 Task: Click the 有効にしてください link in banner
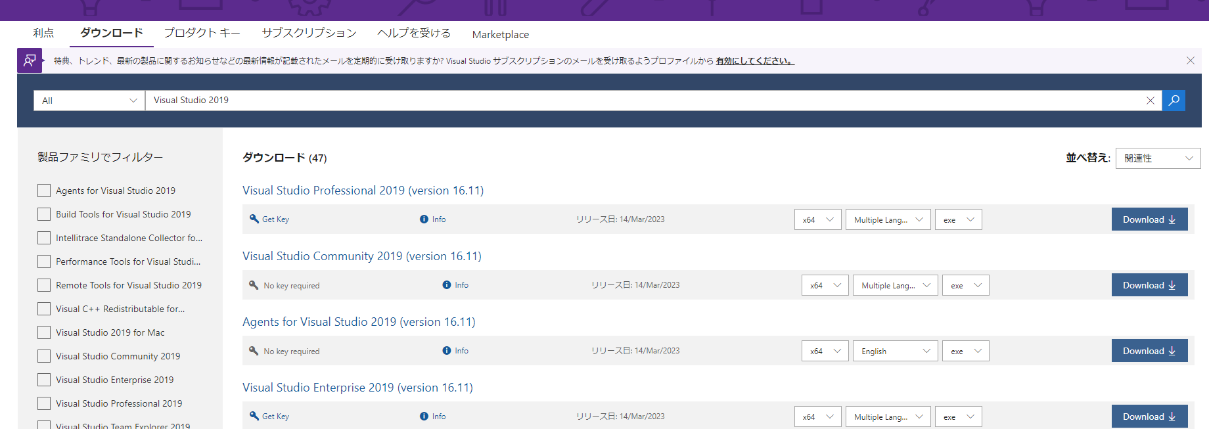(x=755, y=61)
